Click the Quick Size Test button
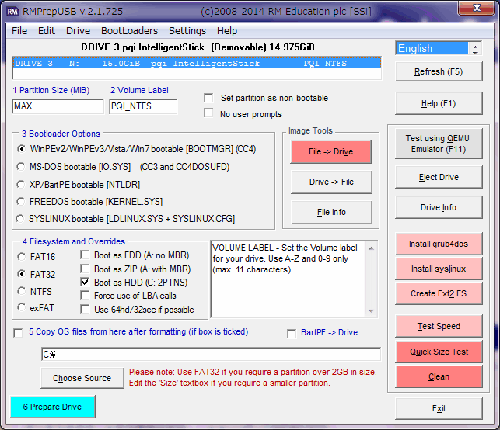 point(439,352)
